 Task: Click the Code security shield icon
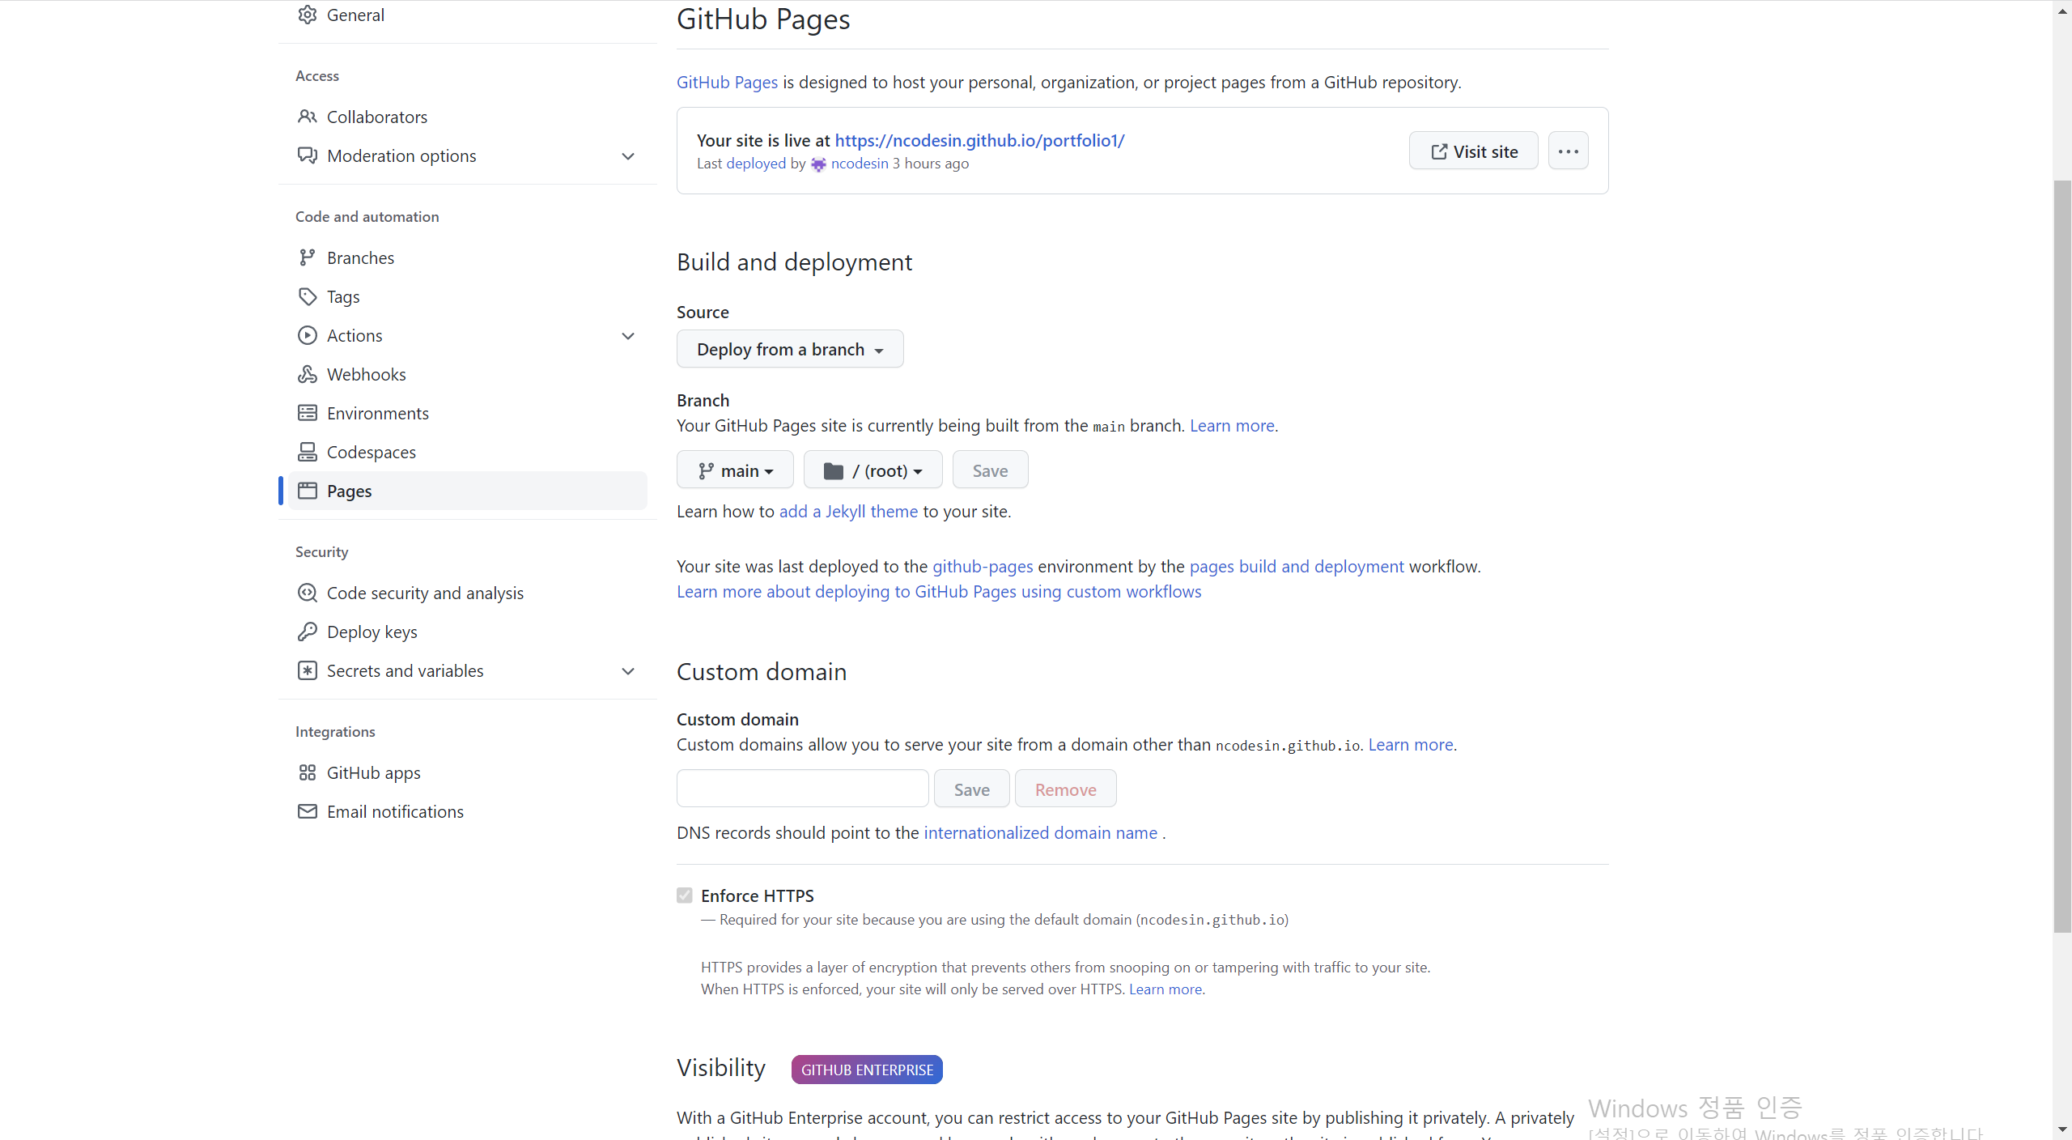click(307, 593)
